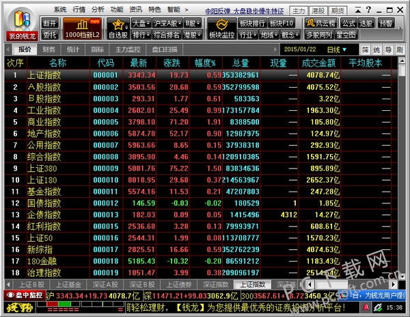The height and width of the screenshot is (317, 410).
Task: Click the 预警 button
Action: pyautogui.click(x=385, y=23)
